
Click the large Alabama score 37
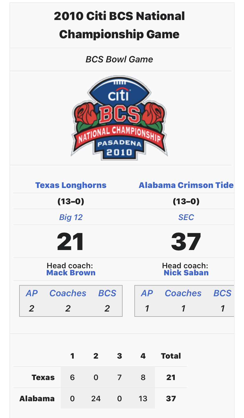186,242
